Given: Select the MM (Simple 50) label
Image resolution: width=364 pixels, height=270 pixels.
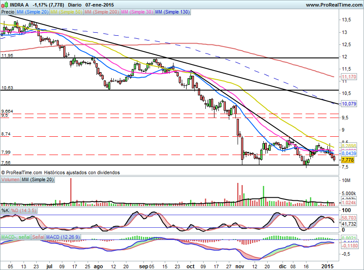Looking at the screenshot, I should point(66,12).
